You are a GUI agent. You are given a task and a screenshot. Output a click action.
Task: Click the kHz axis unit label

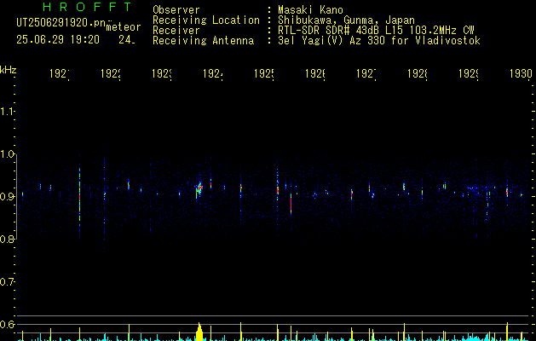tap(9, 70)
